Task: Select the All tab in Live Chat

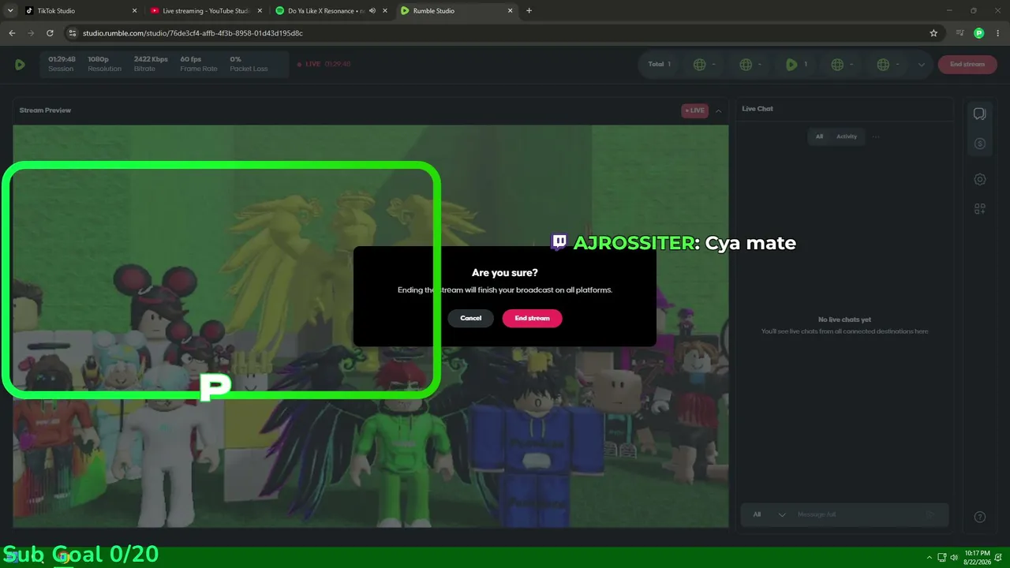Action: click(819, 136)
